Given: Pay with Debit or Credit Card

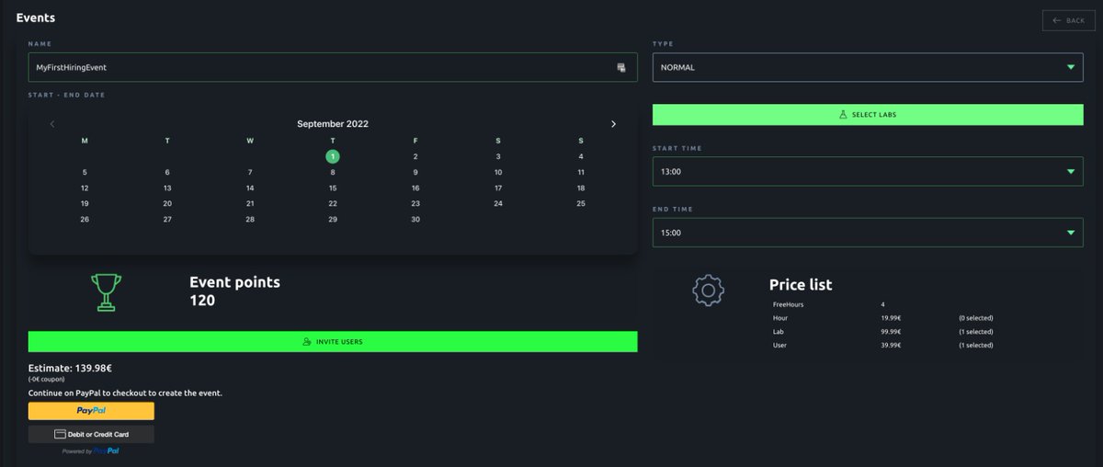Looking at the screenshot, I should click(91, 434).
